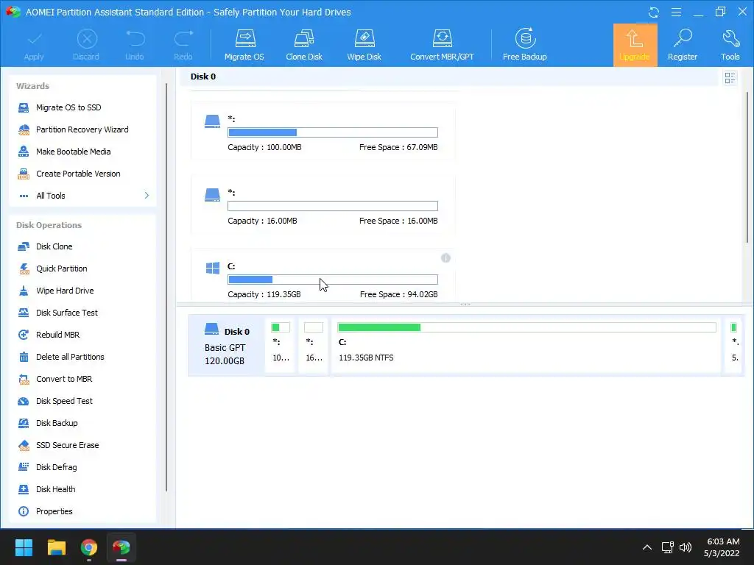Viewport: 754px width, 565px height.
Task: Open the Tools wrench menu
Action: pyautogui.click(x=730, y=45)
